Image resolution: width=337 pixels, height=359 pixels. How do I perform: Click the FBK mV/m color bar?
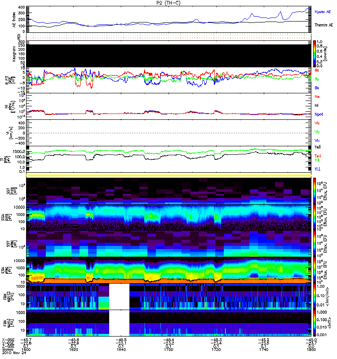click(x=315, y=297)
